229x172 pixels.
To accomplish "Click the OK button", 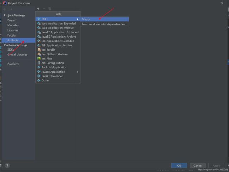I will tap(179, 166).
